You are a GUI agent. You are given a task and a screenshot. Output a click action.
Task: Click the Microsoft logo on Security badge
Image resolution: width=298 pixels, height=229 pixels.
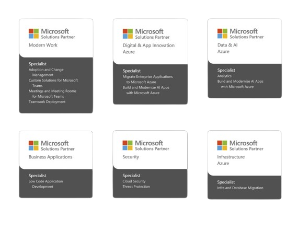(x=128, y=145)
